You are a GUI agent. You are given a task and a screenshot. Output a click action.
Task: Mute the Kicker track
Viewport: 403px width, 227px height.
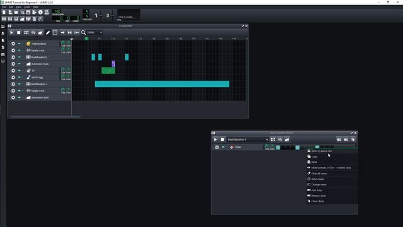coord(223,147)
